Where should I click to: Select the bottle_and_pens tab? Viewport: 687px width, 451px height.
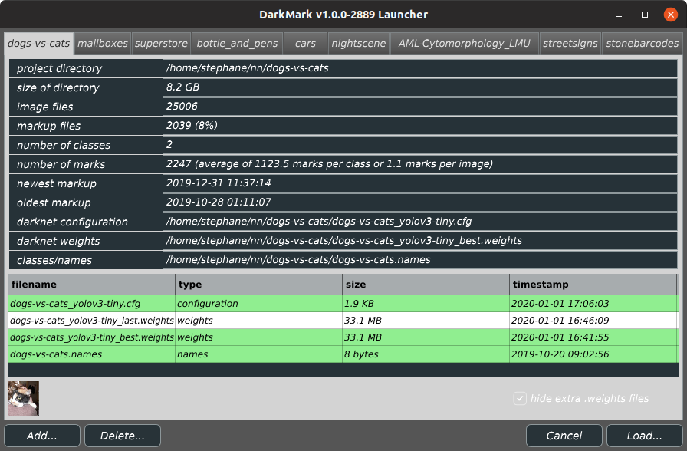[236, 44]
